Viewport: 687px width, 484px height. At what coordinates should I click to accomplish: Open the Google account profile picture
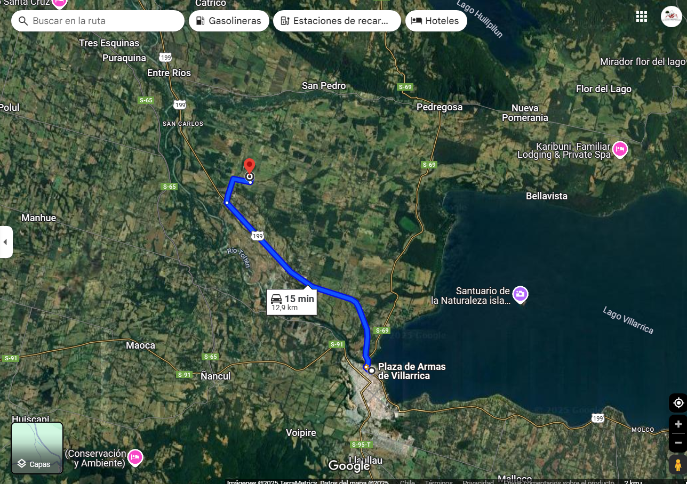(672, 17)
